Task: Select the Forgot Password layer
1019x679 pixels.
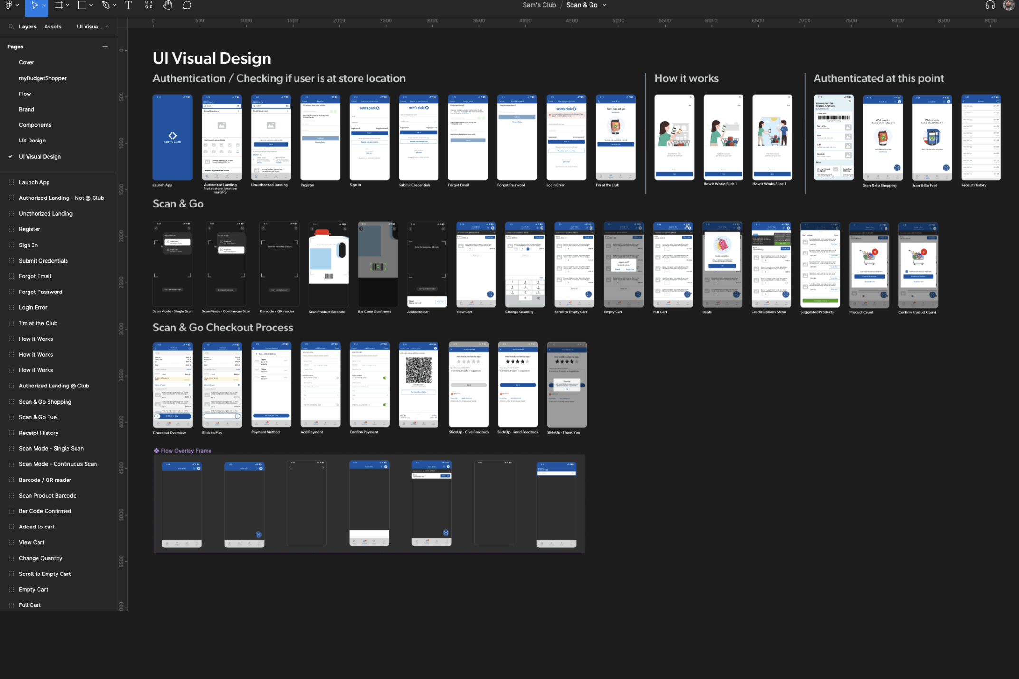Action: (40, 292)
